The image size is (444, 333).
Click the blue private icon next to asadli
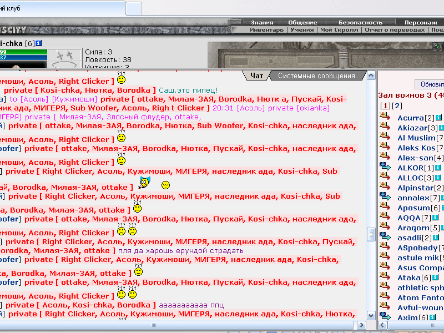point(385,236)
